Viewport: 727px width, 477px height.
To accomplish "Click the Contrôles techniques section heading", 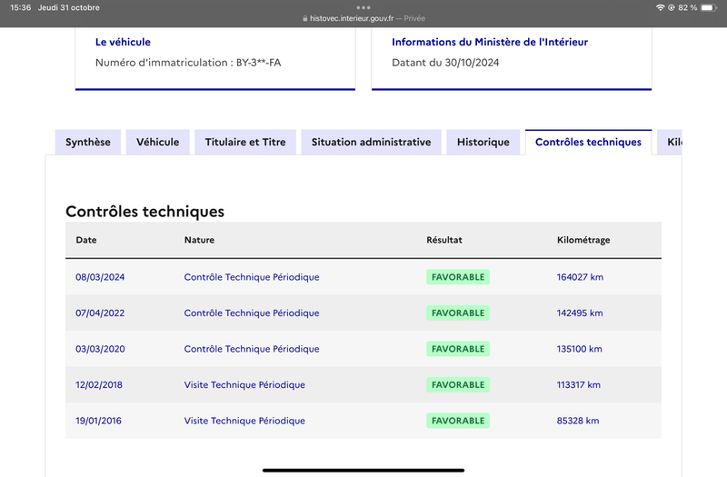I will coord(144,212).
